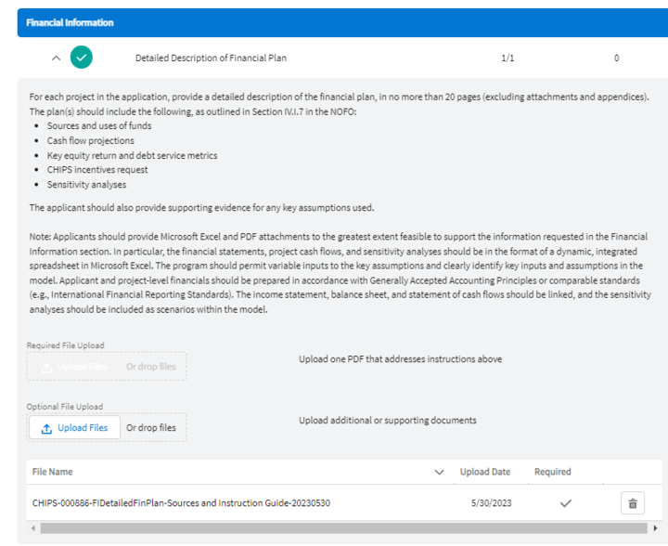This screenshot has height=546, width=668.
Task: Click the optional 'Or drop files' drop zone
Action: point(151,428)
